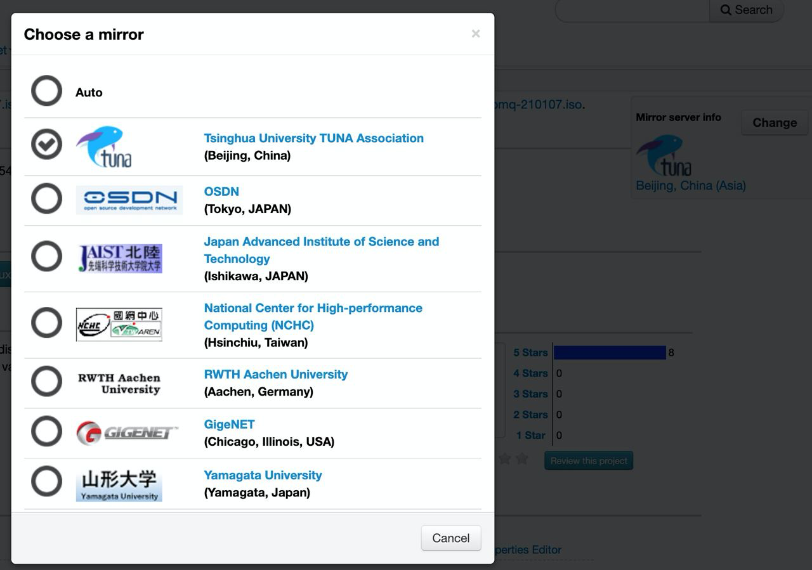The image size is (812, 570).
Task: Select the OSDN Tokyo mirror radio button
Action: pos(46,198)
